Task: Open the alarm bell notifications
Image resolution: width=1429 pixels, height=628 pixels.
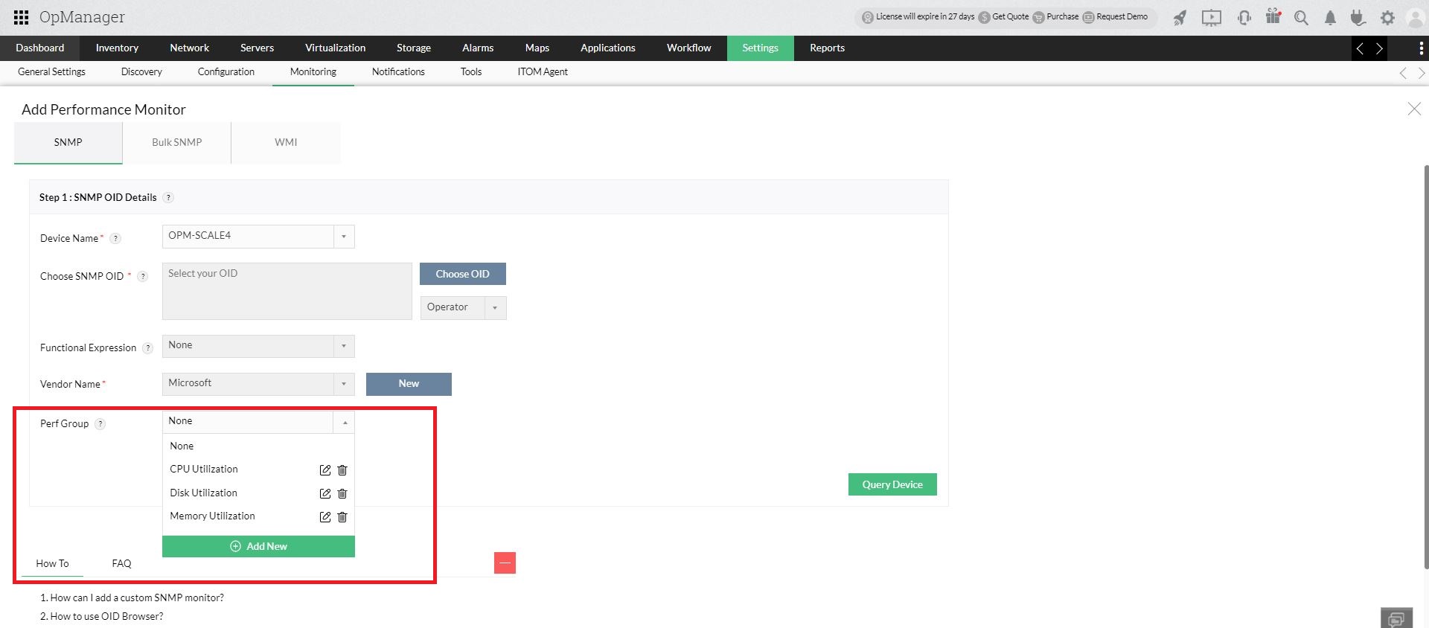Action: (1330, 18)
